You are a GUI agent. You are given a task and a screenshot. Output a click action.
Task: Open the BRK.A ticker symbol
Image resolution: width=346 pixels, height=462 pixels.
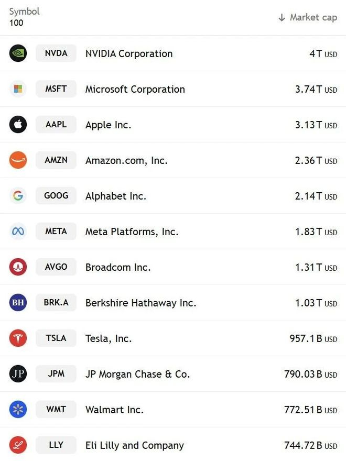coord(56,303)
